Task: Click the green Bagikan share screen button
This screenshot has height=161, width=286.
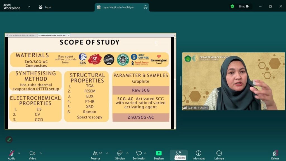Action: click(159, 153)
